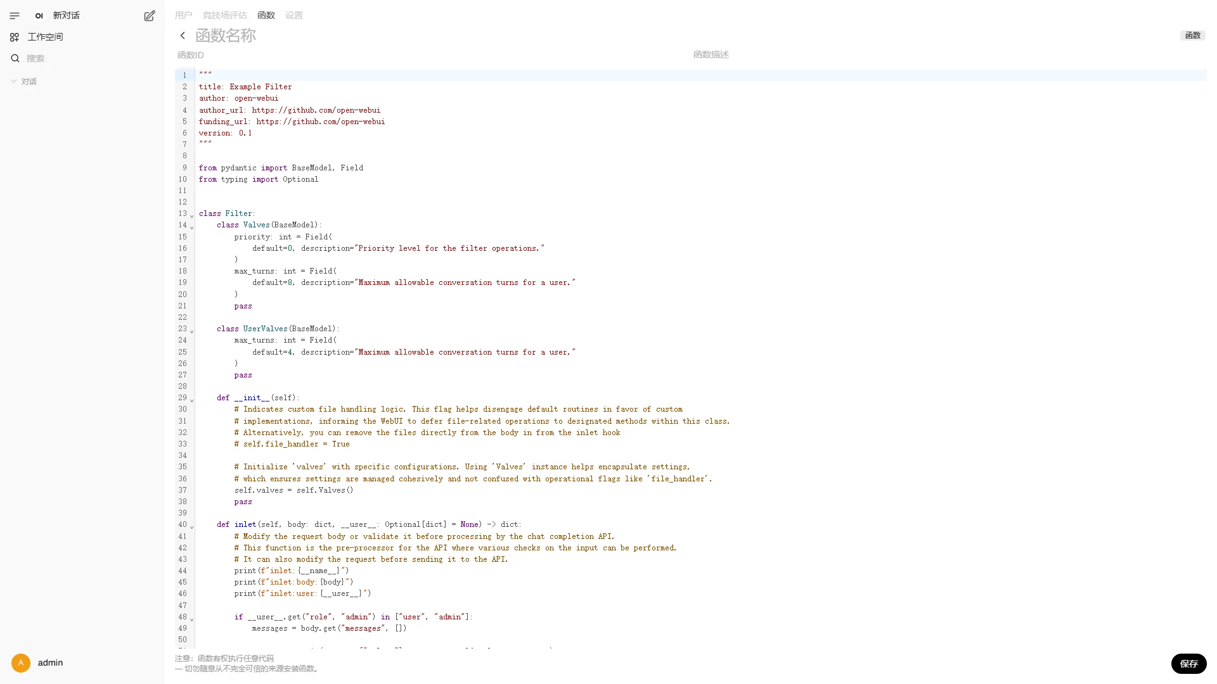The width and height of the screenshot is (1217, 684).
Task: Open a new chat with the pencil icon
Action: pos(150,15)
